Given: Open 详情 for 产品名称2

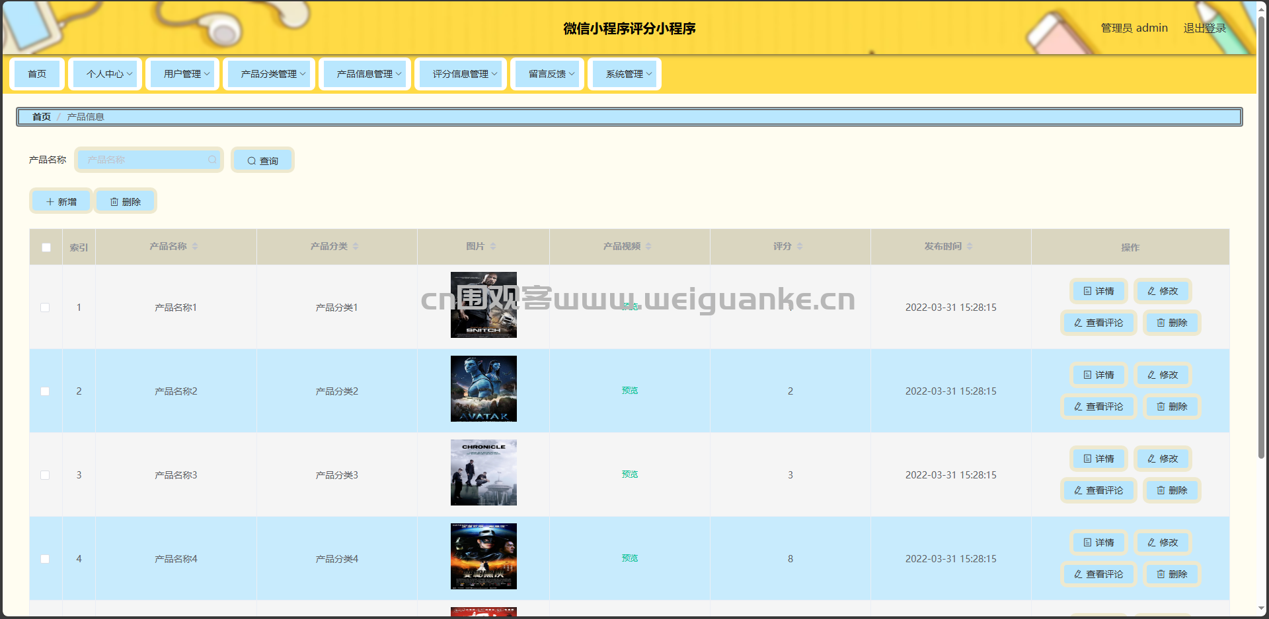Looking at the screenshot, I should (1098, 375).
